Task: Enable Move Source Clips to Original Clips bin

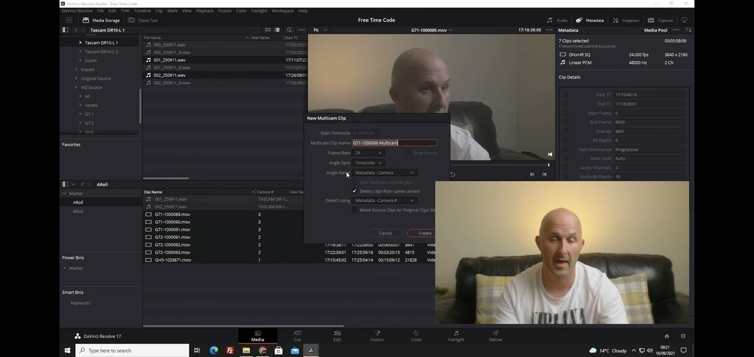Action: point(354,210)
